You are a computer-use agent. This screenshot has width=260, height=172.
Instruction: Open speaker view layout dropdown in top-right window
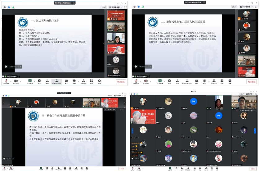point(246,7)
